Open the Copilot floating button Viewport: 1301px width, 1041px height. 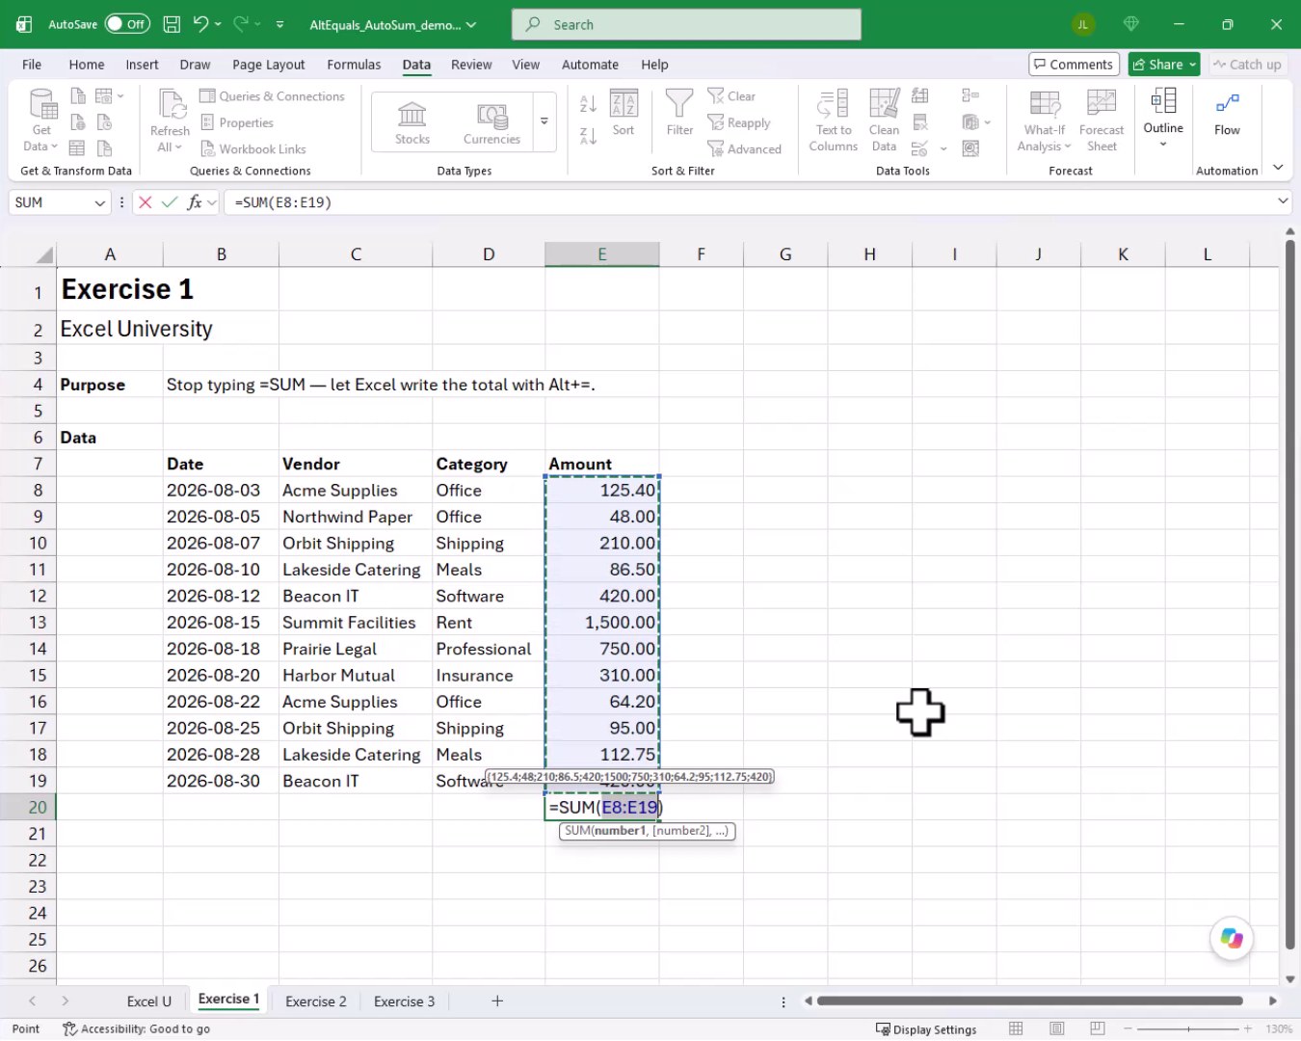pyautogui.click(x=1232, y=938)
